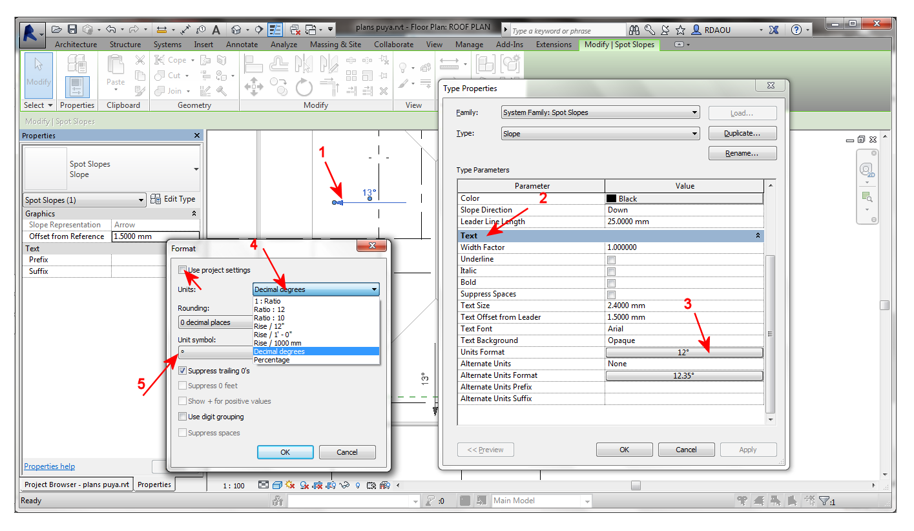
Task: Click the Redo arrow in quick access toolbar
Action: click(134, 30)
